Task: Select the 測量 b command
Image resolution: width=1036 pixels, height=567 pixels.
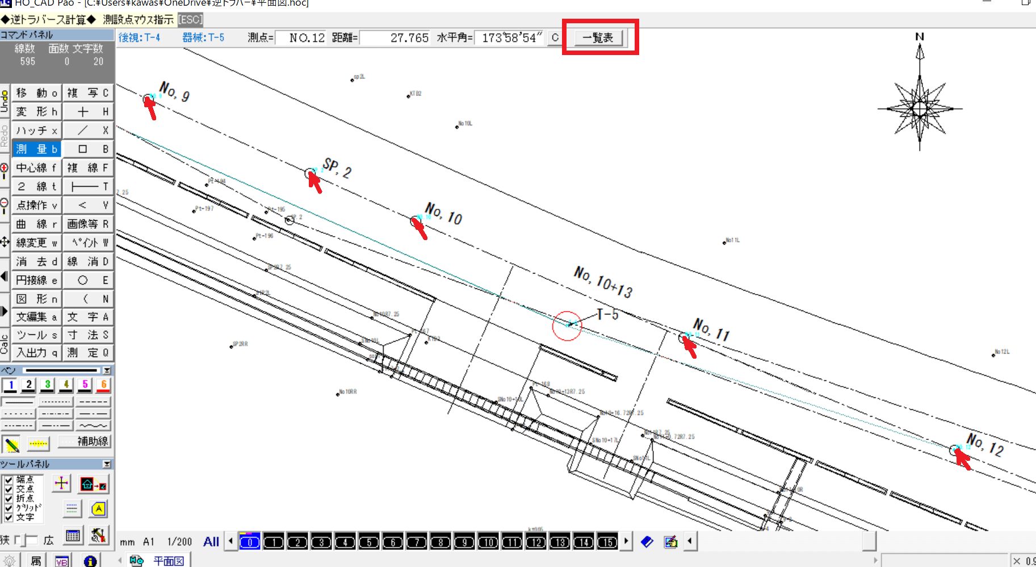Action: (x=36, y=149)
